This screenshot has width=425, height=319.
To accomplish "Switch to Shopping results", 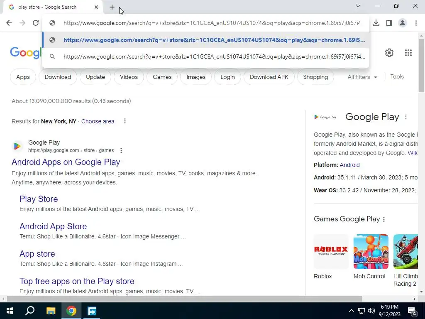I will pos(315,77).
